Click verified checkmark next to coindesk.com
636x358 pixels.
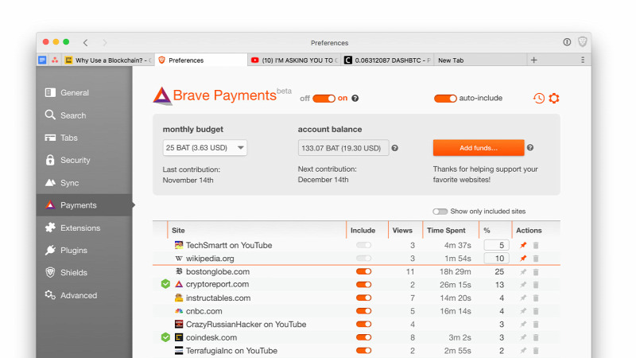tap(165, 337)
